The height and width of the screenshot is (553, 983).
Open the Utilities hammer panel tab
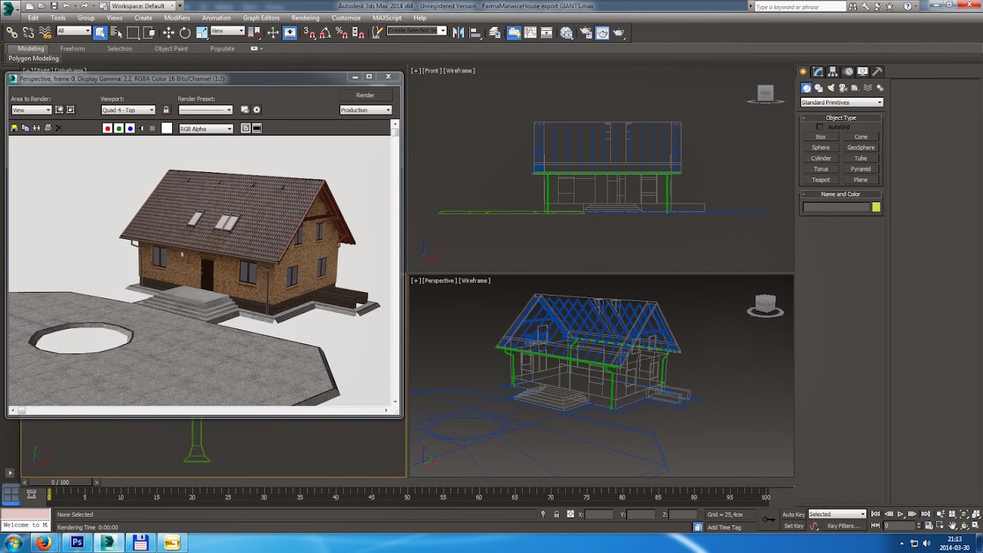coord(877,72)
